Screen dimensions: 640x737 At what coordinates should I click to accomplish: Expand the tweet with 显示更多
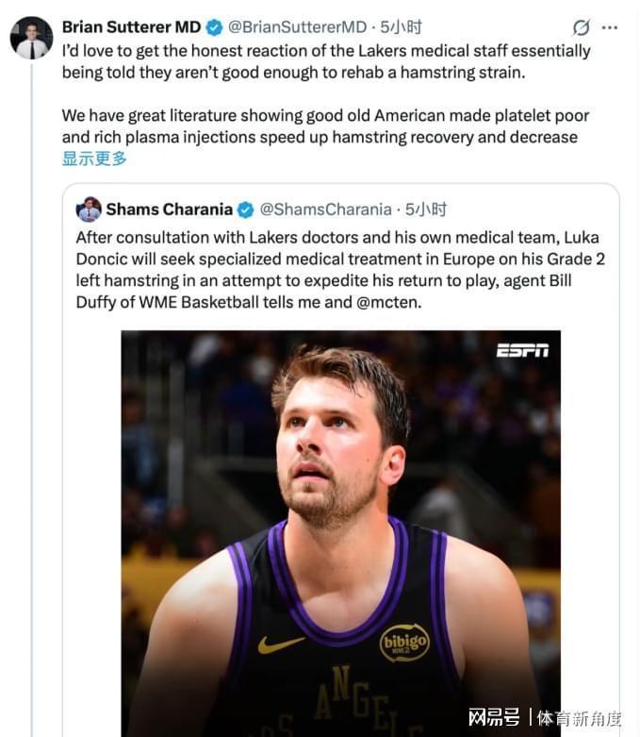click(x=94, y=159)
